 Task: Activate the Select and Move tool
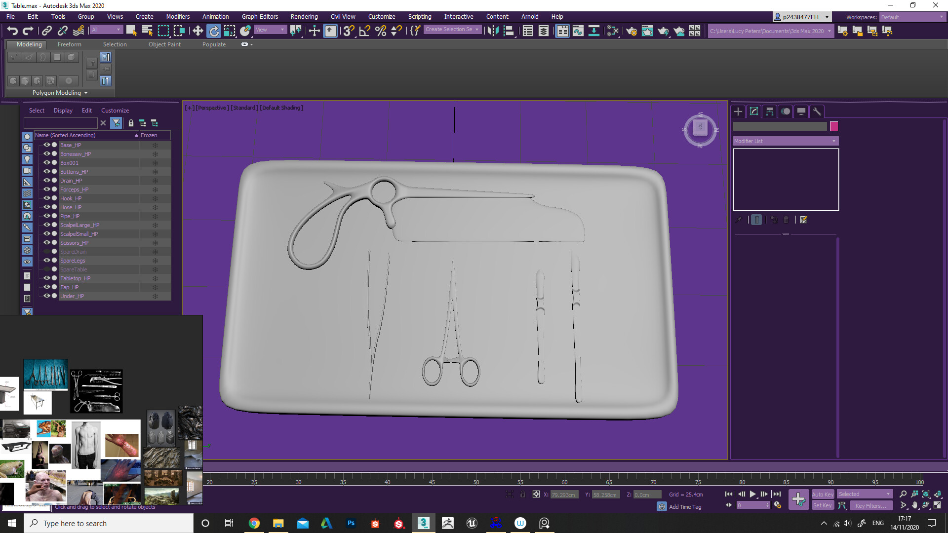tap(197, 31)
